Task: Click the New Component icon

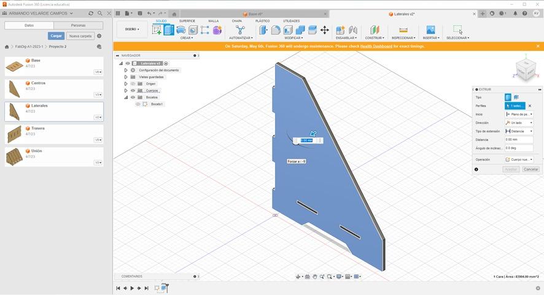Action: [340, 30]
